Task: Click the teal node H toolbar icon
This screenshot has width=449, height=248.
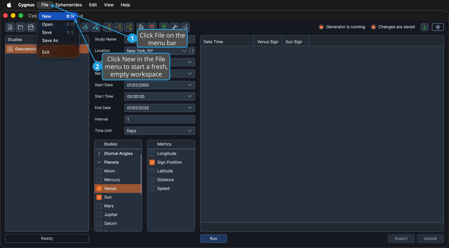Action: [96, 27]
